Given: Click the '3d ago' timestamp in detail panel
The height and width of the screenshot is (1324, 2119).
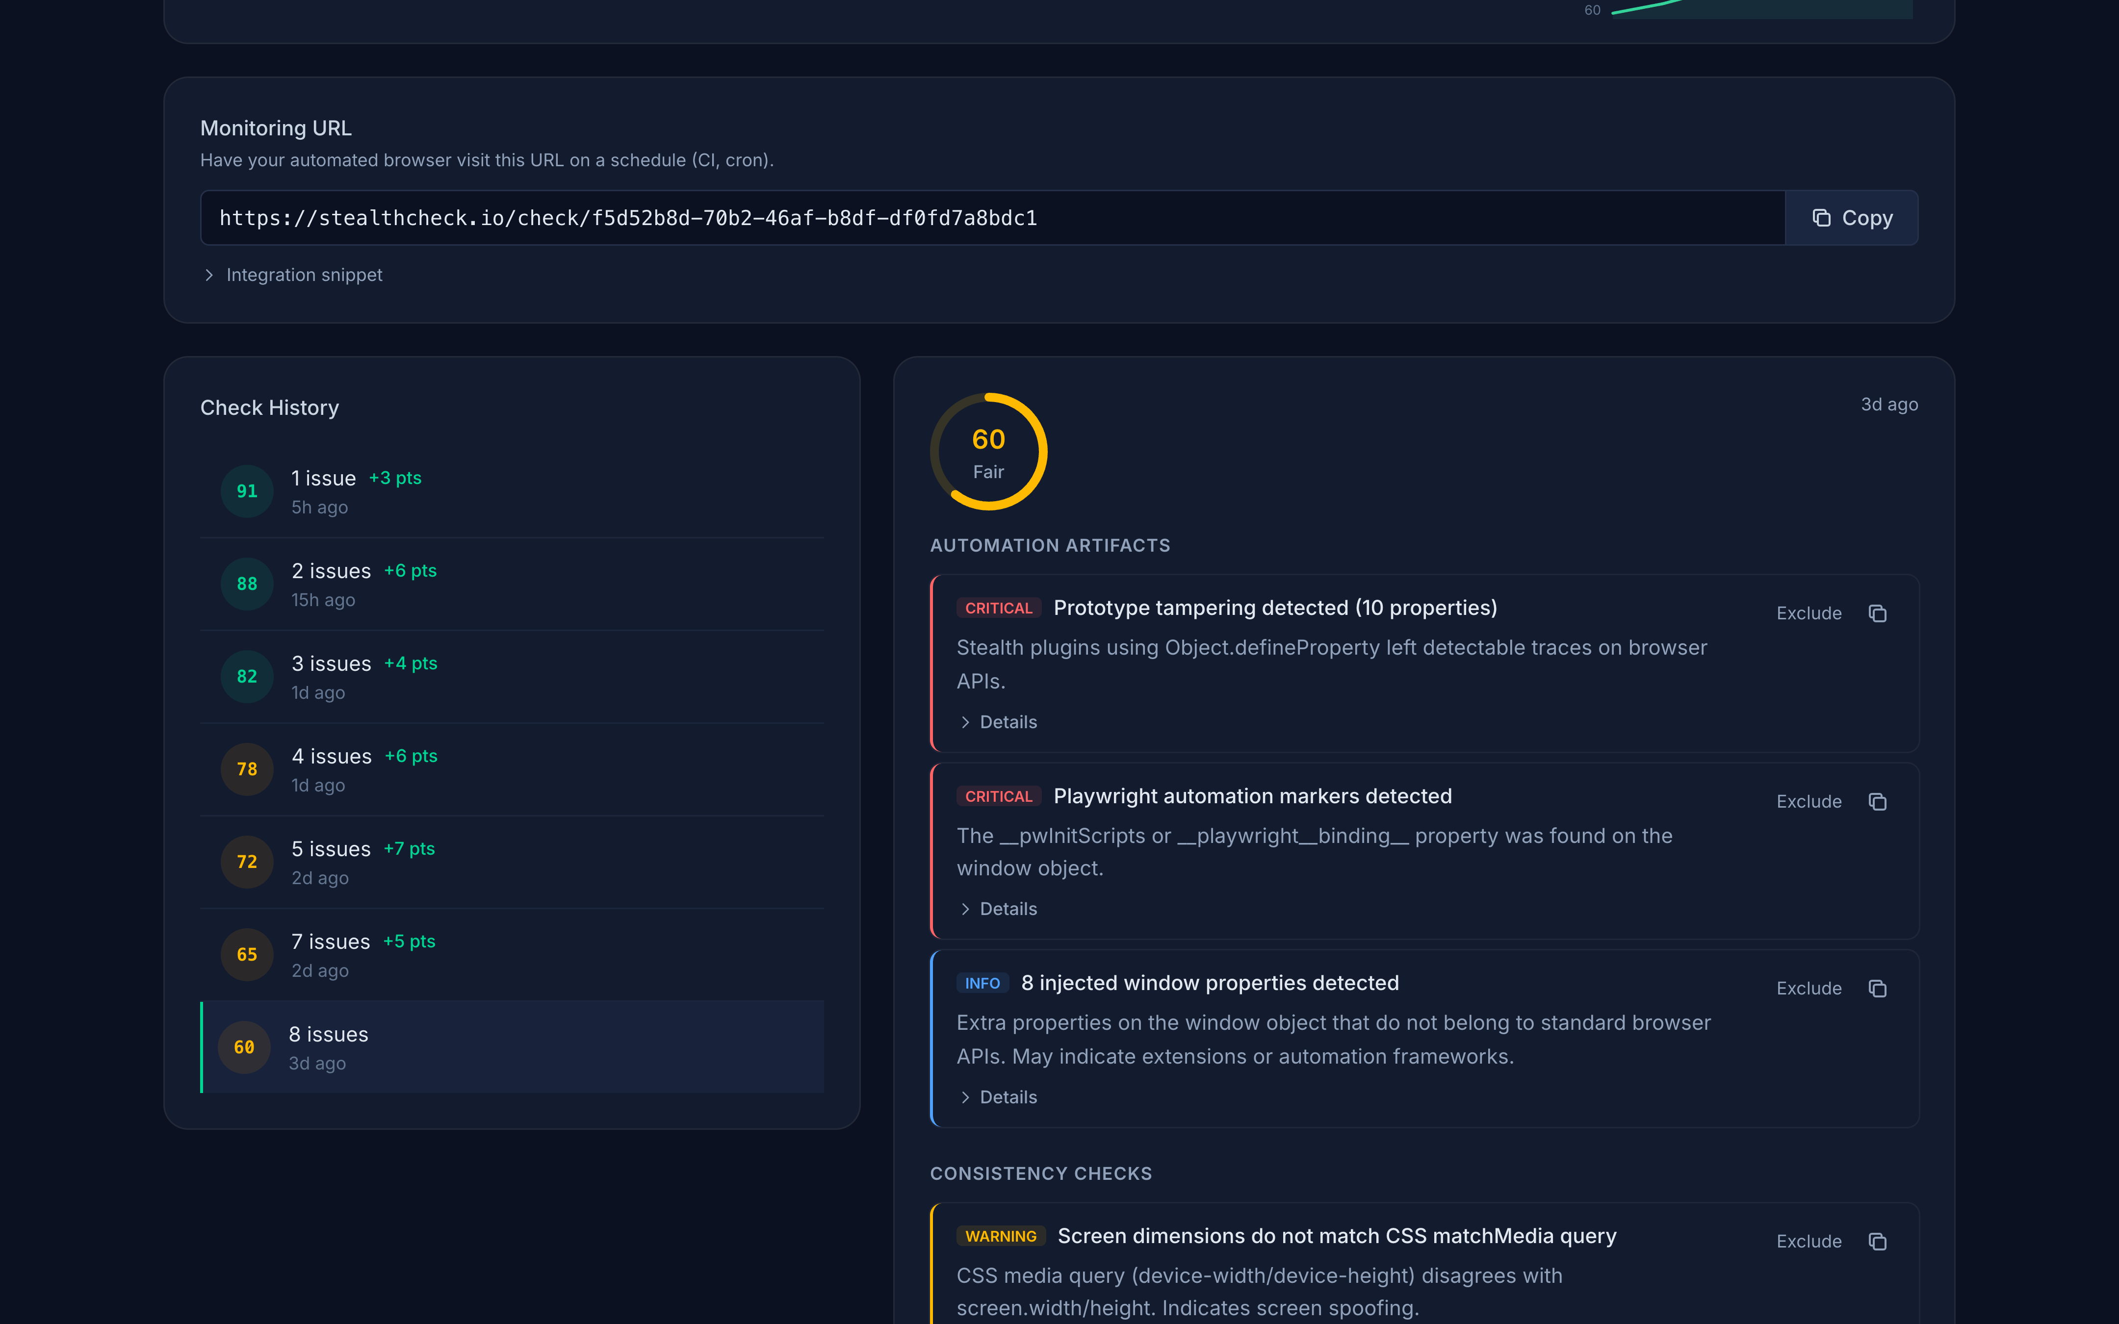Looking at the screenshot, I should pos(1889,405).
